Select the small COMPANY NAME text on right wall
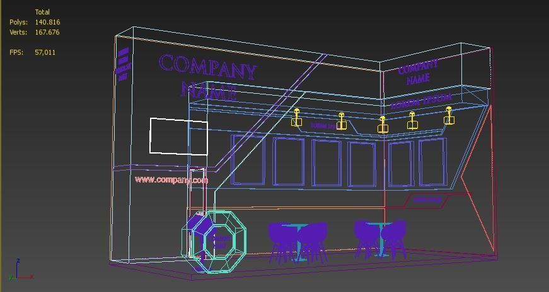 pos(418,72)
